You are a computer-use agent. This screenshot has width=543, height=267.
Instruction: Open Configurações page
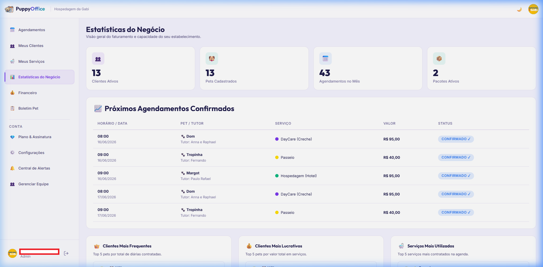pos(39,152)
